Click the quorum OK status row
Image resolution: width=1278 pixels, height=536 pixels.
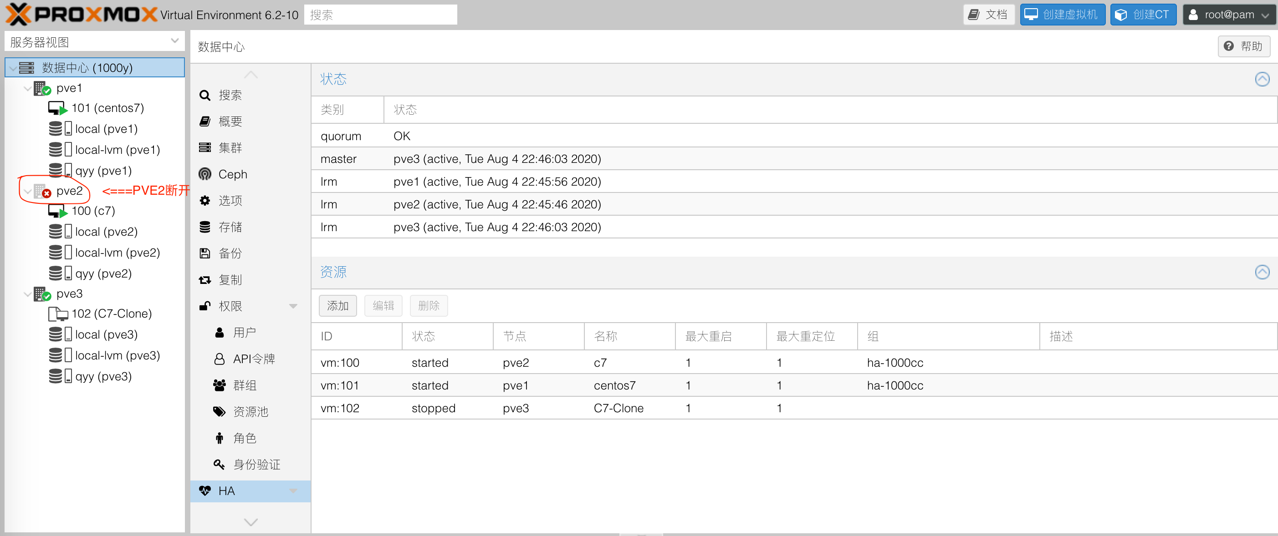point(794,136)
